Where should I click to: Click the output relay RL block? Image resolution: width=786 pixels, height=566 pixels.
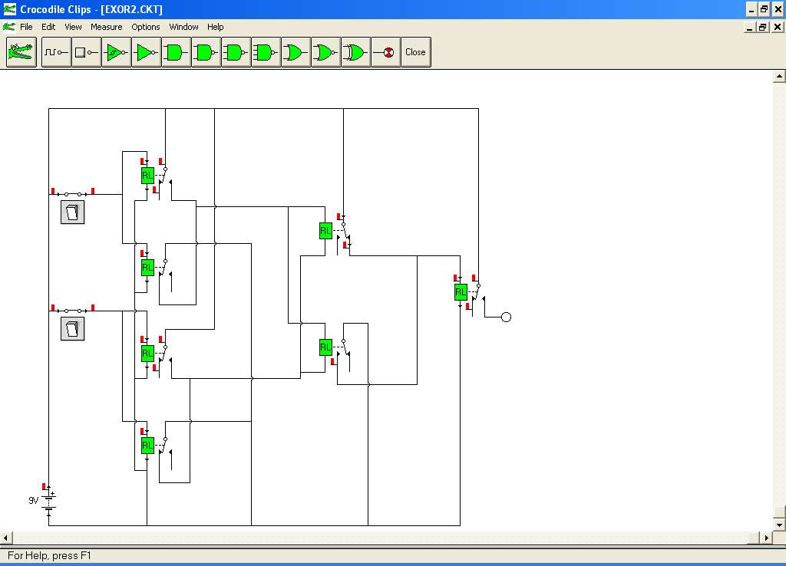pyautogui.click(x=461, y=292)
